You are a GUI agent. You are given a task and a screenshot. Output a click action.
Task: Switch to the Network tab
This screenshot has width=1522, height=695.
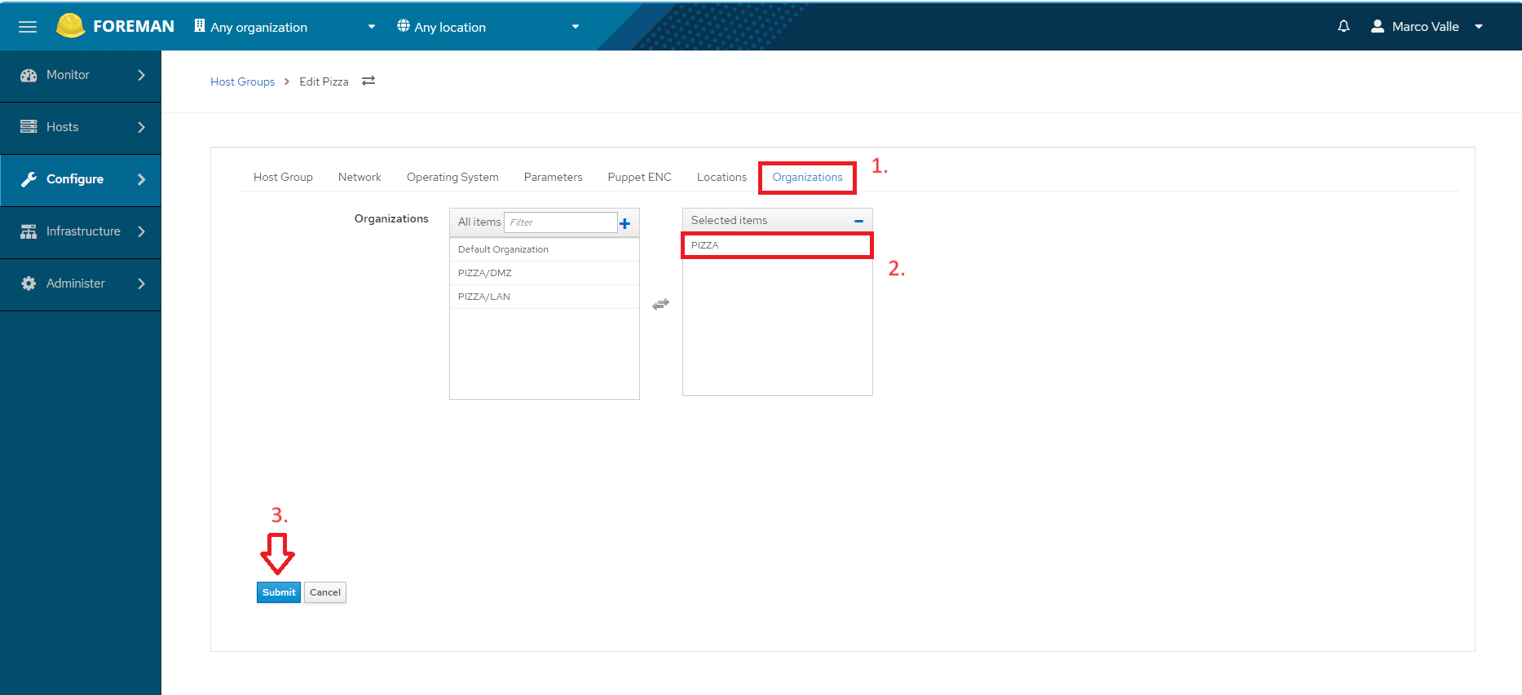[x=360, y=177]
